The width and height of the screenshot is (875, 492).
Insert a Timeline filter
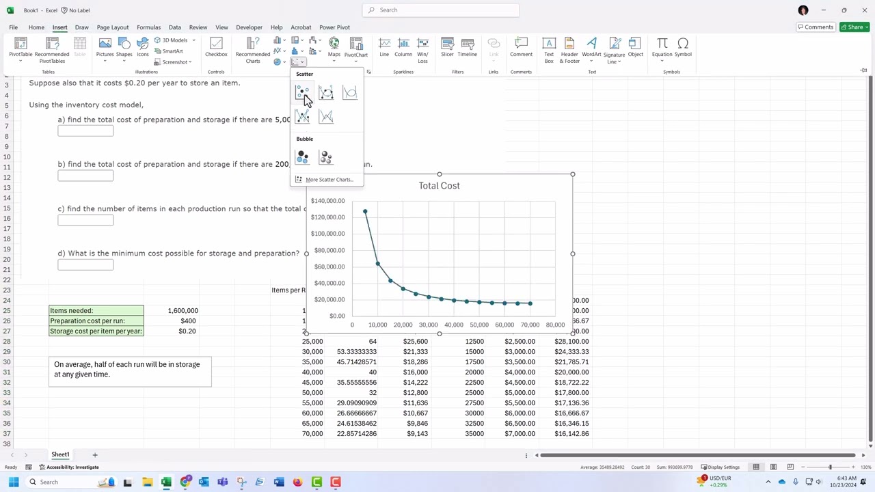(x=467, y=48)
